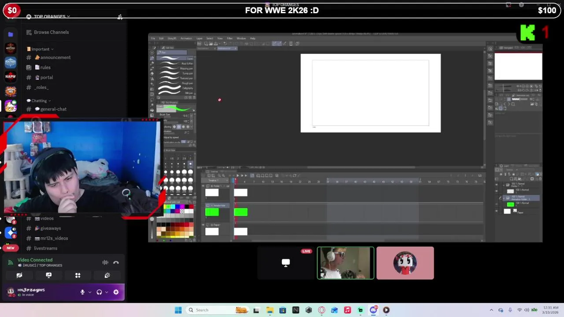Open the Window menu in Clip Studio

pyautogui.click(x=241, y=38)
